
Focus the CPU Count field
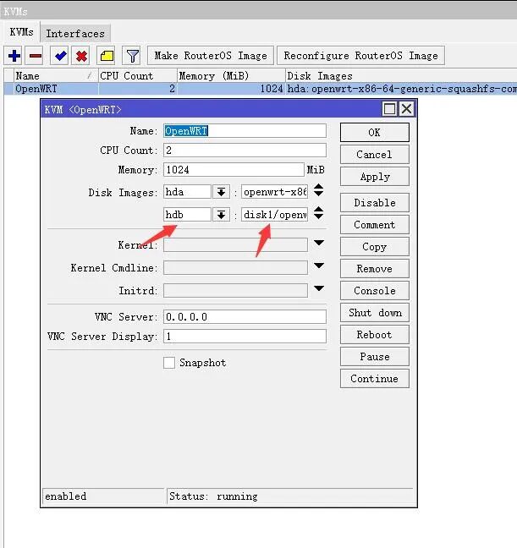[x=245, y=151]
